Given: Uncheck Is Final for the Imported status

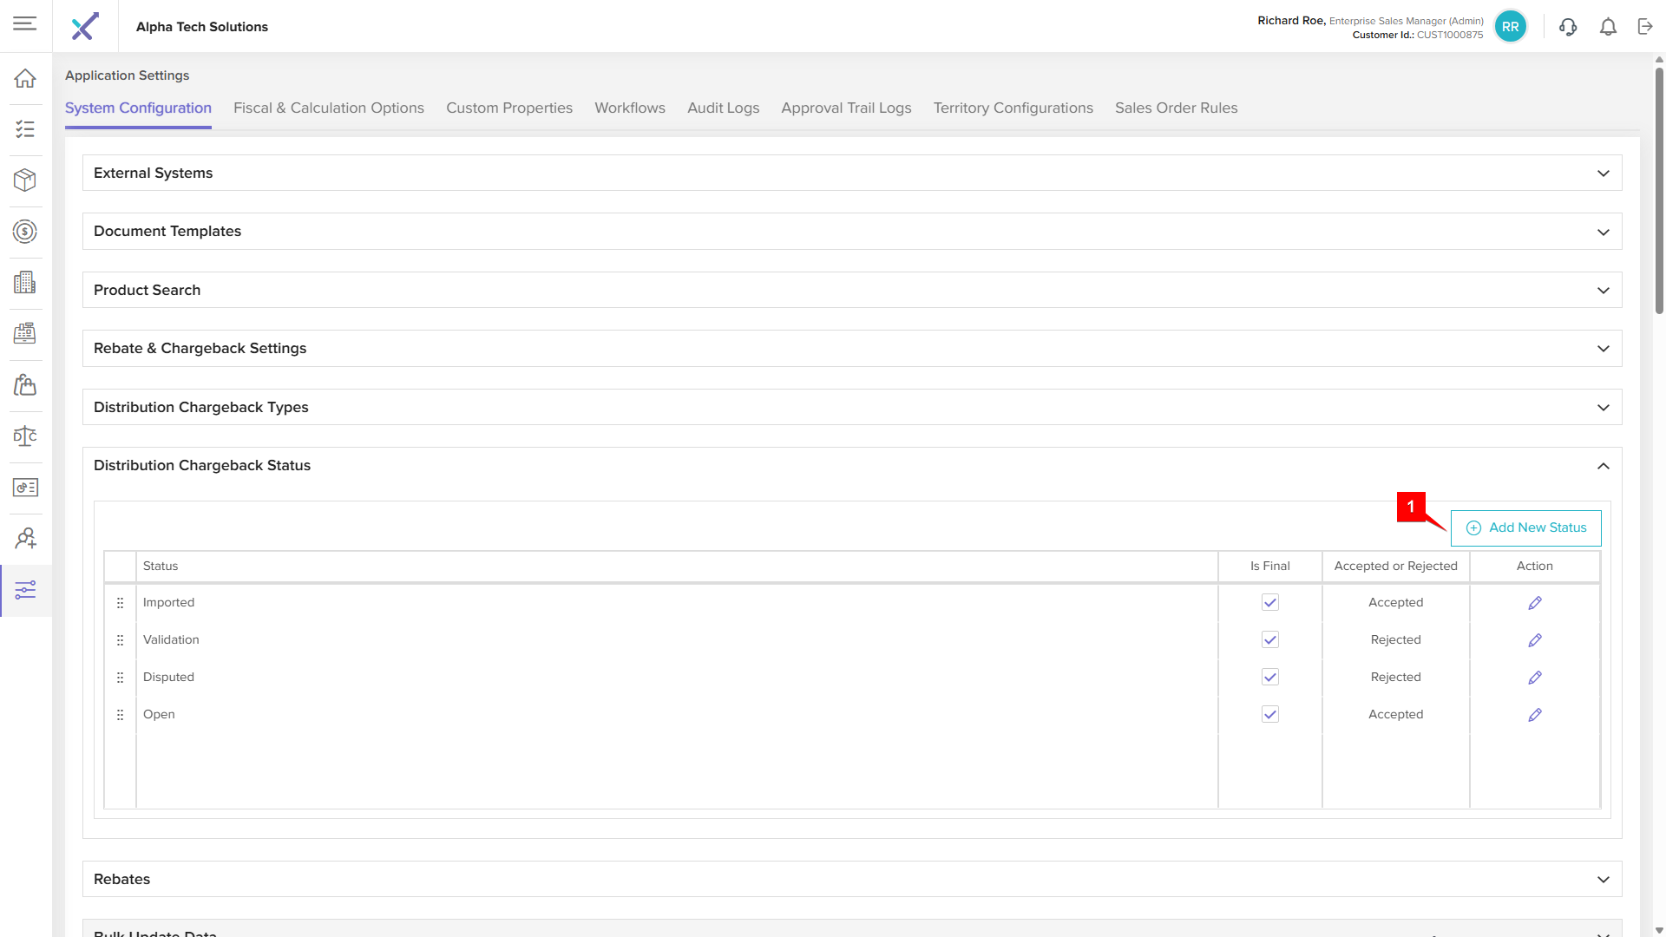Looking at the screenshot, I should [x=1269, y=602].
